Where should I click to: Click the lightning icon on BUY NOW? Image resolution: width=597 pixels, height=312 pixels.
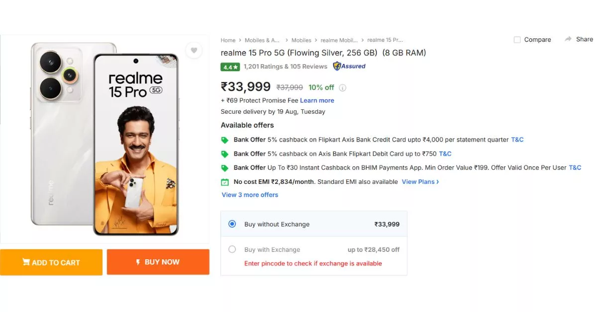click(x=138, y=262)
